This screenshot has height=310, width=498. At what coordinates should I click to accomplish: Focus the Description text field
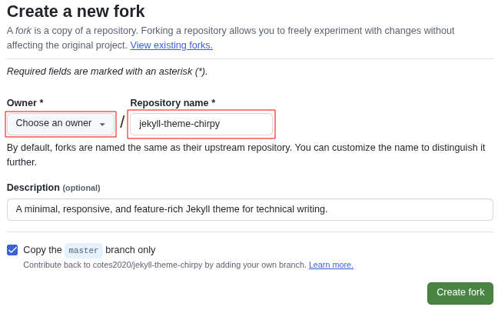pos(250,209)
